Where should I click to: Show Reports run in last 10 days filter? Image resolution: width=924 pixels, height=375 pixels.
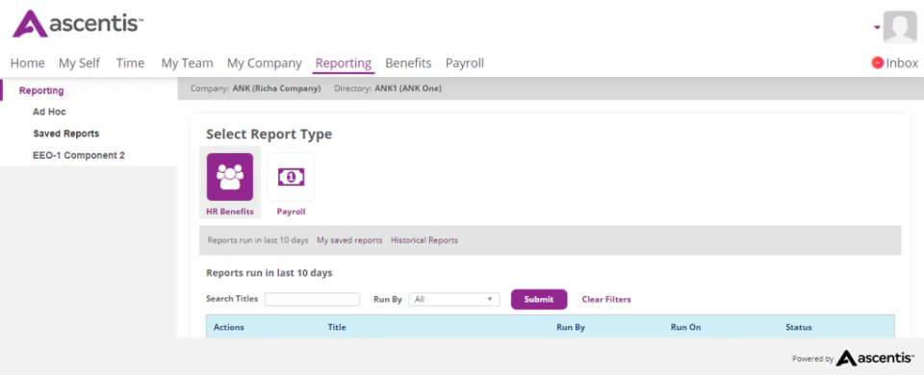click(x=258, y=240)
